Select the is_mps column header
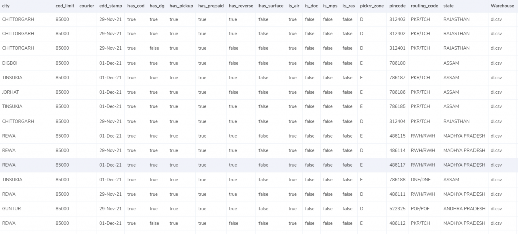Image resolution: width=518 pixels, height=234 pixels. point(330,5)
